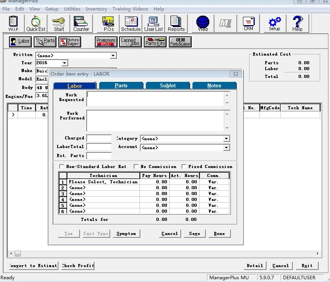Screen dimensions: 330x282
Task: Open the Counter cash register icon
Action: [81, 23]
